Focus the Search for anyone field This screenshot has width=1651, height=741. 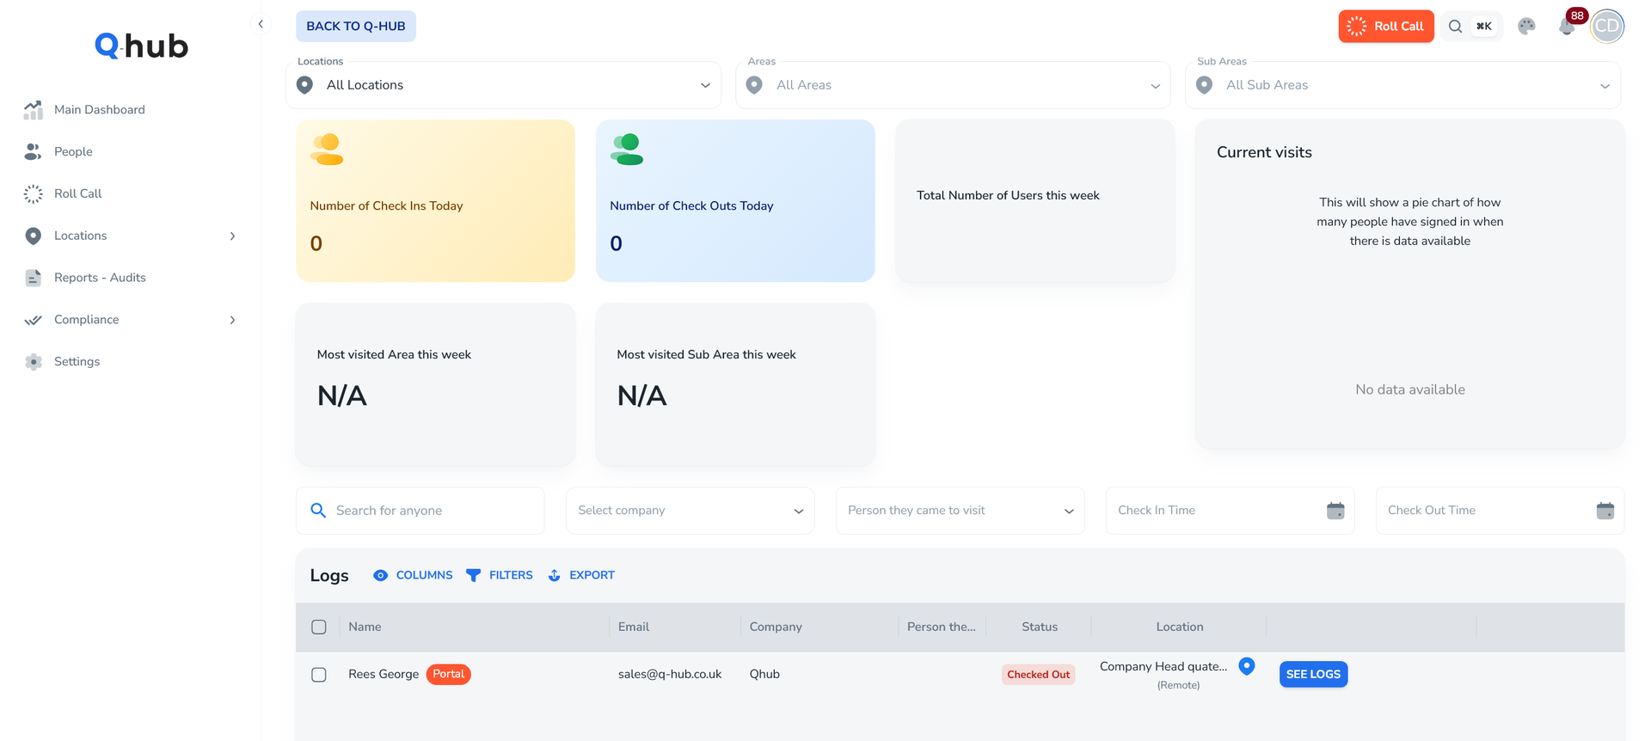pyautogui.click(x=420, y=511)
